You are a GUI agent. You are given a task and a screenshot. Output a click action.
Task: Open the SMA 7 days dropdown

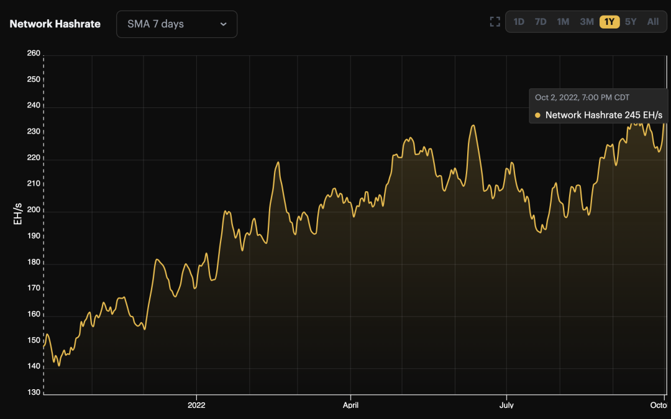(176, 24)
